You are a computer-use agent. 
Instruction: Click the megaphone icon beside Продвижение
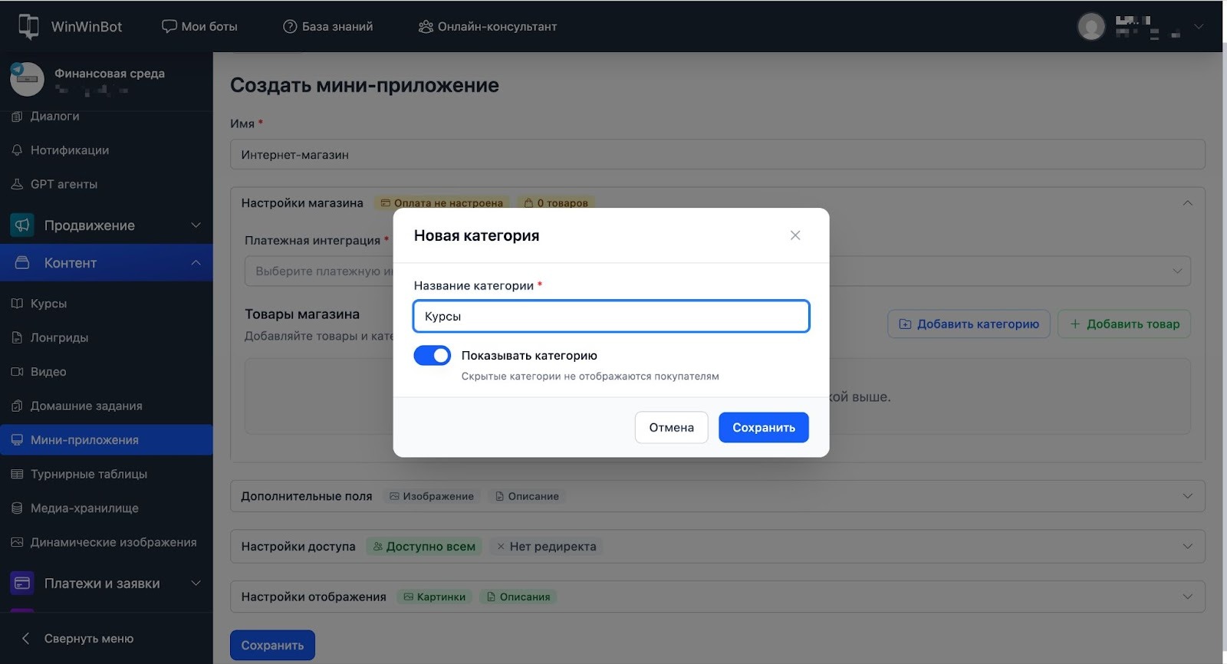tap(22, 225)
